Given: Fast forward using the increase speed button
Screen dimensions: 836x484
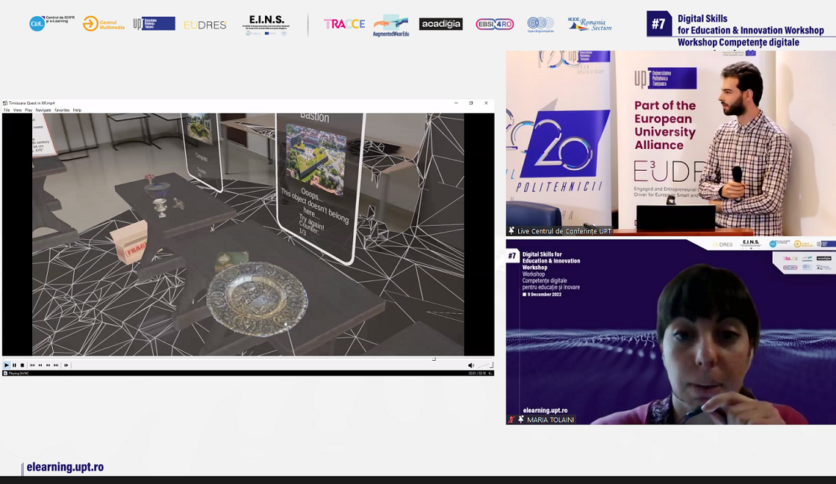Looking at the screenshot, I should coord(48,365).
